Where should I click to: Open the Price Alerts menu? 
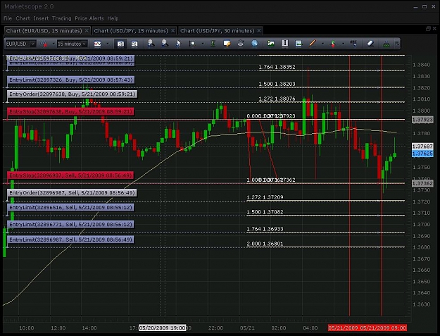89,18
